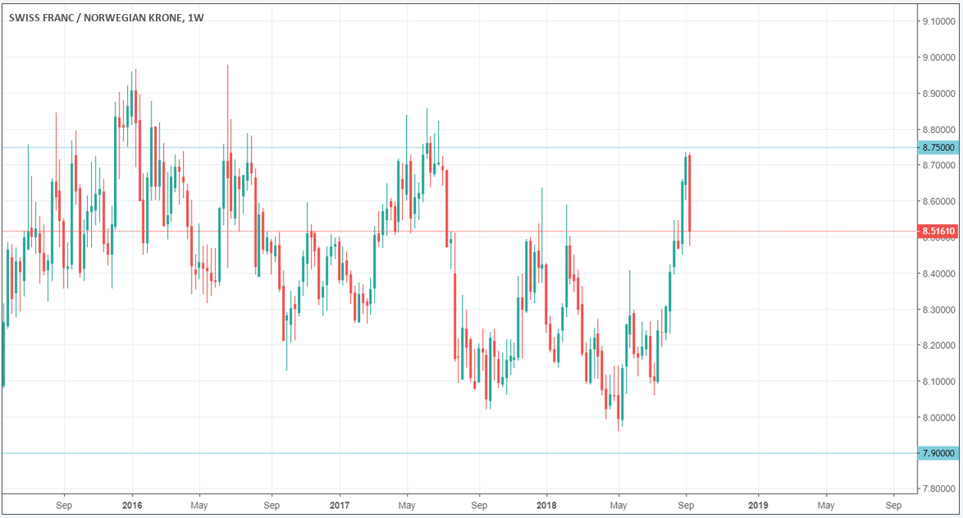Select the 8.75000 horizontal line price label
The height and width of the screenshot is (518, 963).
click(938, 148)
